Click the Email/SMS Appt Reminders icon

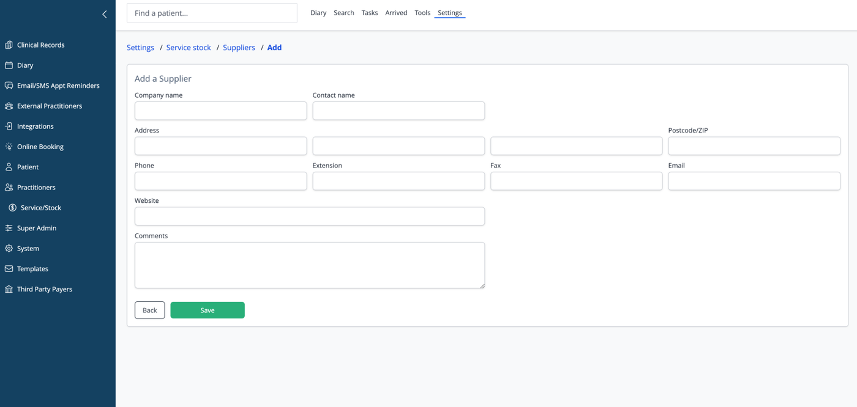click(9, 86)
